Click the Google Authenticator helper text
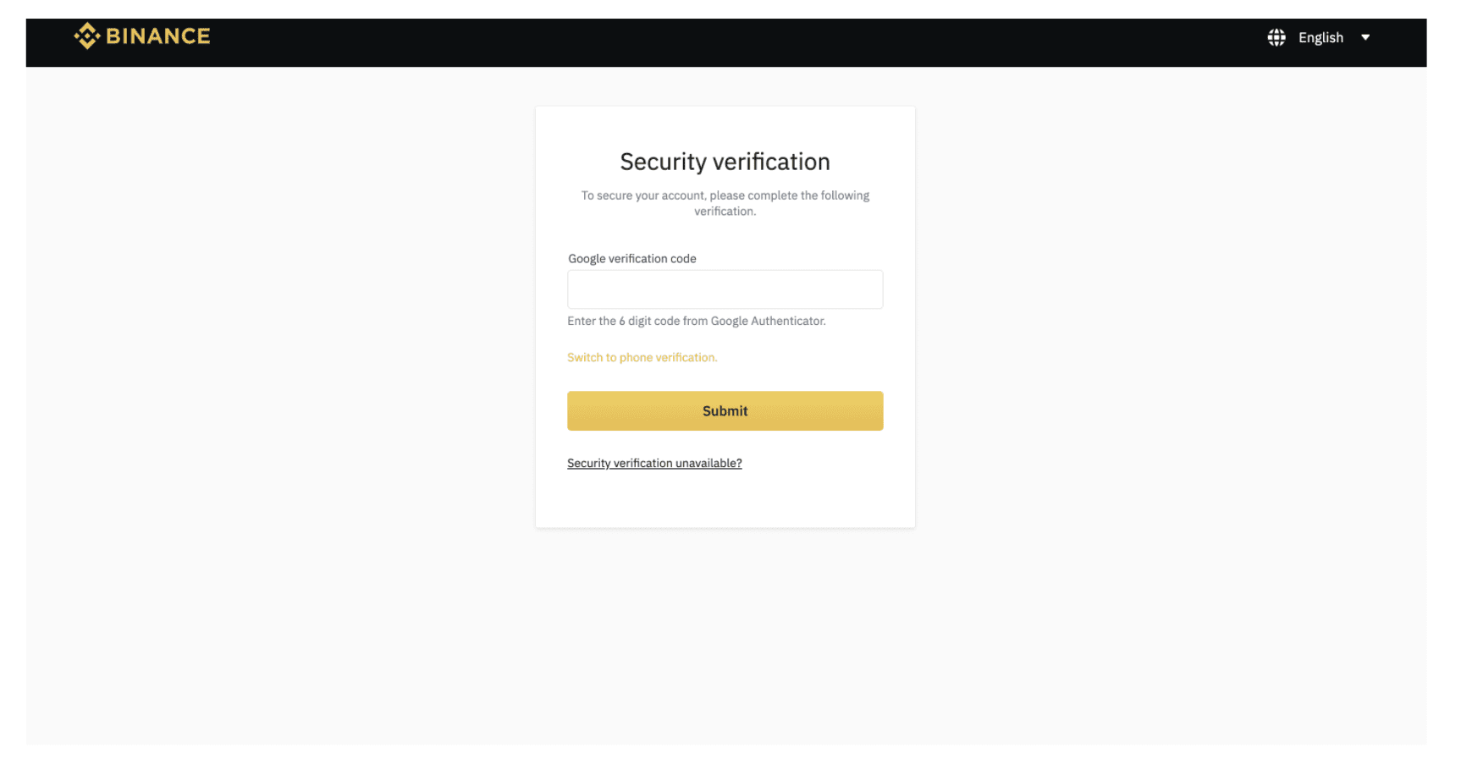This screenshot has height=770, width=1461. 697,322
